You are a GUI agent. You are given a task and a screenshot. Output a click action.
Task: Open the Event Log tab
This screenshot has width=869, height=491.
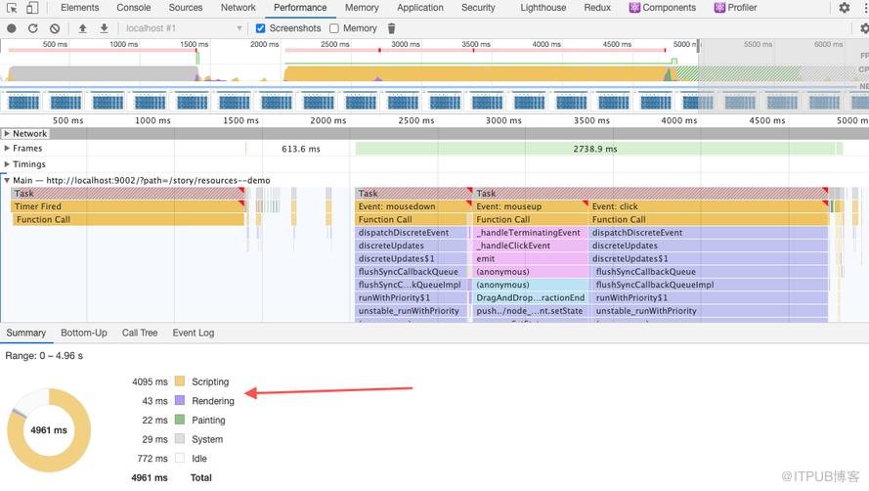pyautogui.click(x=194, y=333)
